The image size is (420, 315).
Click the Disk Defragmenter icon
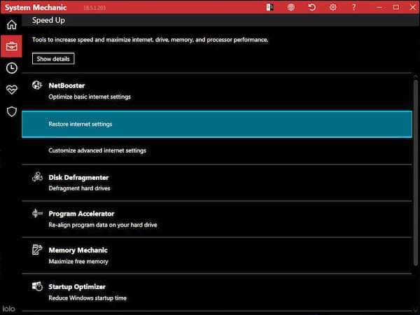37,177
